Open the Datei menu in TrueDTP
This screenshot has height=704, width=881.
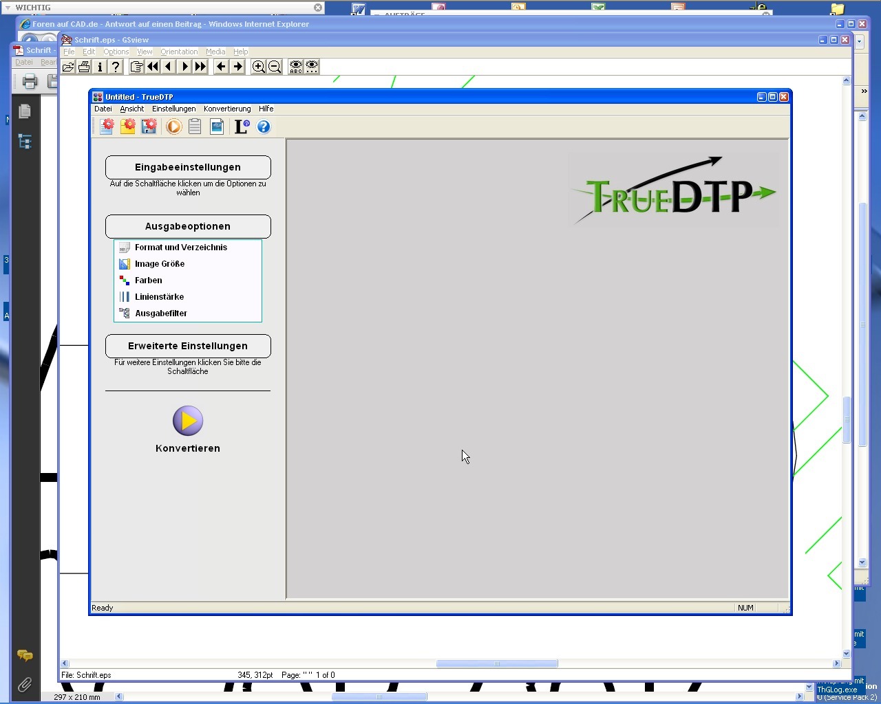click(x=103, y=109)
